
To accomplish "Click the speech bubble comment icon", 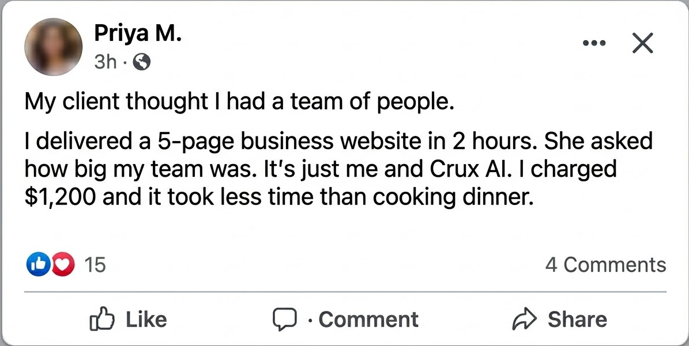I will (284, 320).
